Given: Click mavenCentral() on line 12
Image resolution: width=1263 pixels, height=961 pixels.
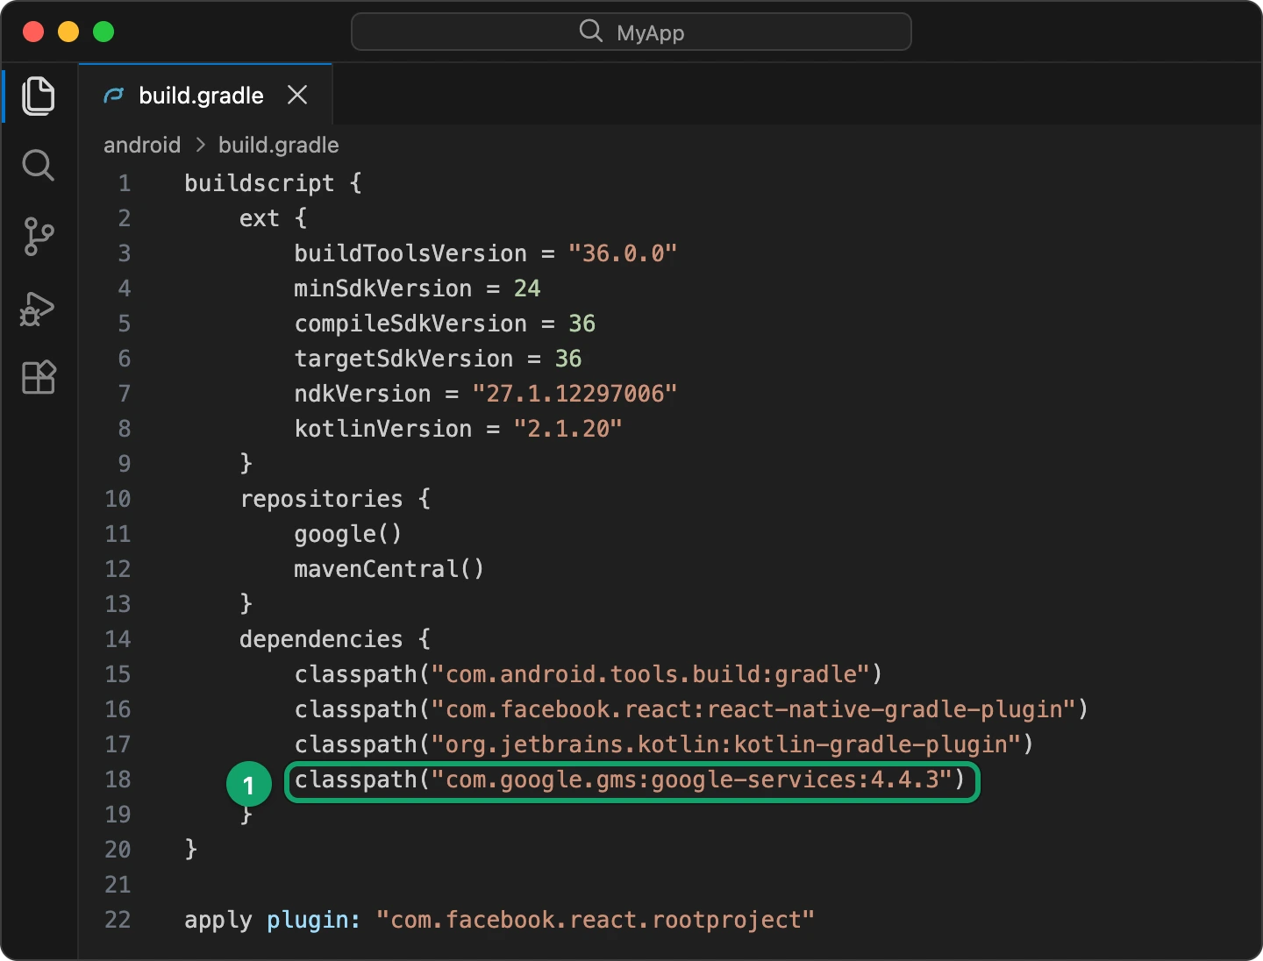Looking at the screenshot, I should point(389,569).
